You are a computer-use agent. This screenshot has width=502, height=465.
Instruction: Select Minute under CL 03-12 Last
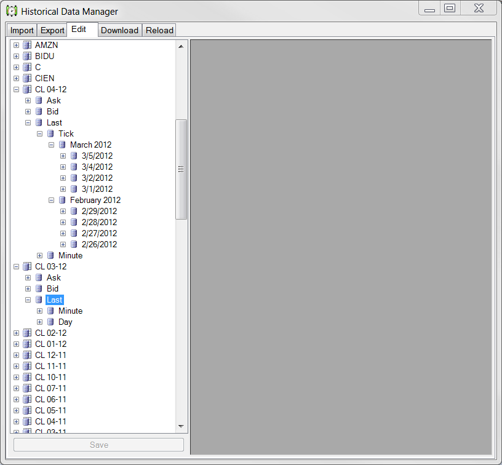70,311
